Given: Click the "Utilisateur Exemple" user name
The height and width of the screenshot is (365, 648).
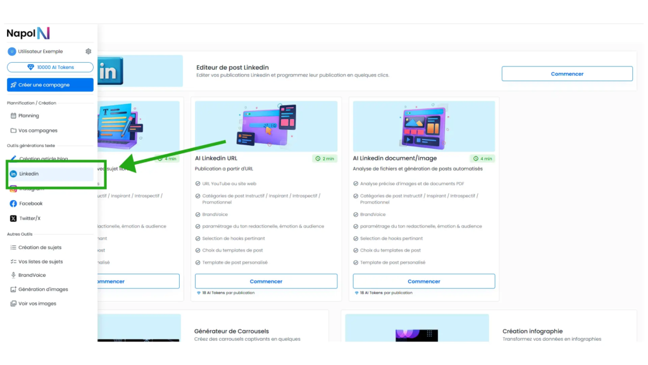Looking at the screenshot, I should point(40,51).
